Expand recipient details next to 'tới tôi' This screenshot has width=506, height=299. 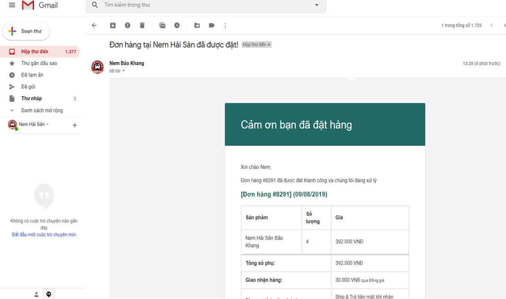point(124,71)
